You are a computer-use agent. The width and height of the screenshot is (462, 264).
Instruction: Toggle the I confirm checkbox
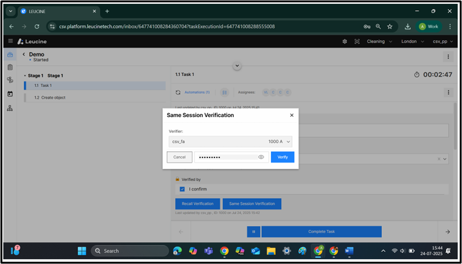click(182, 189)
